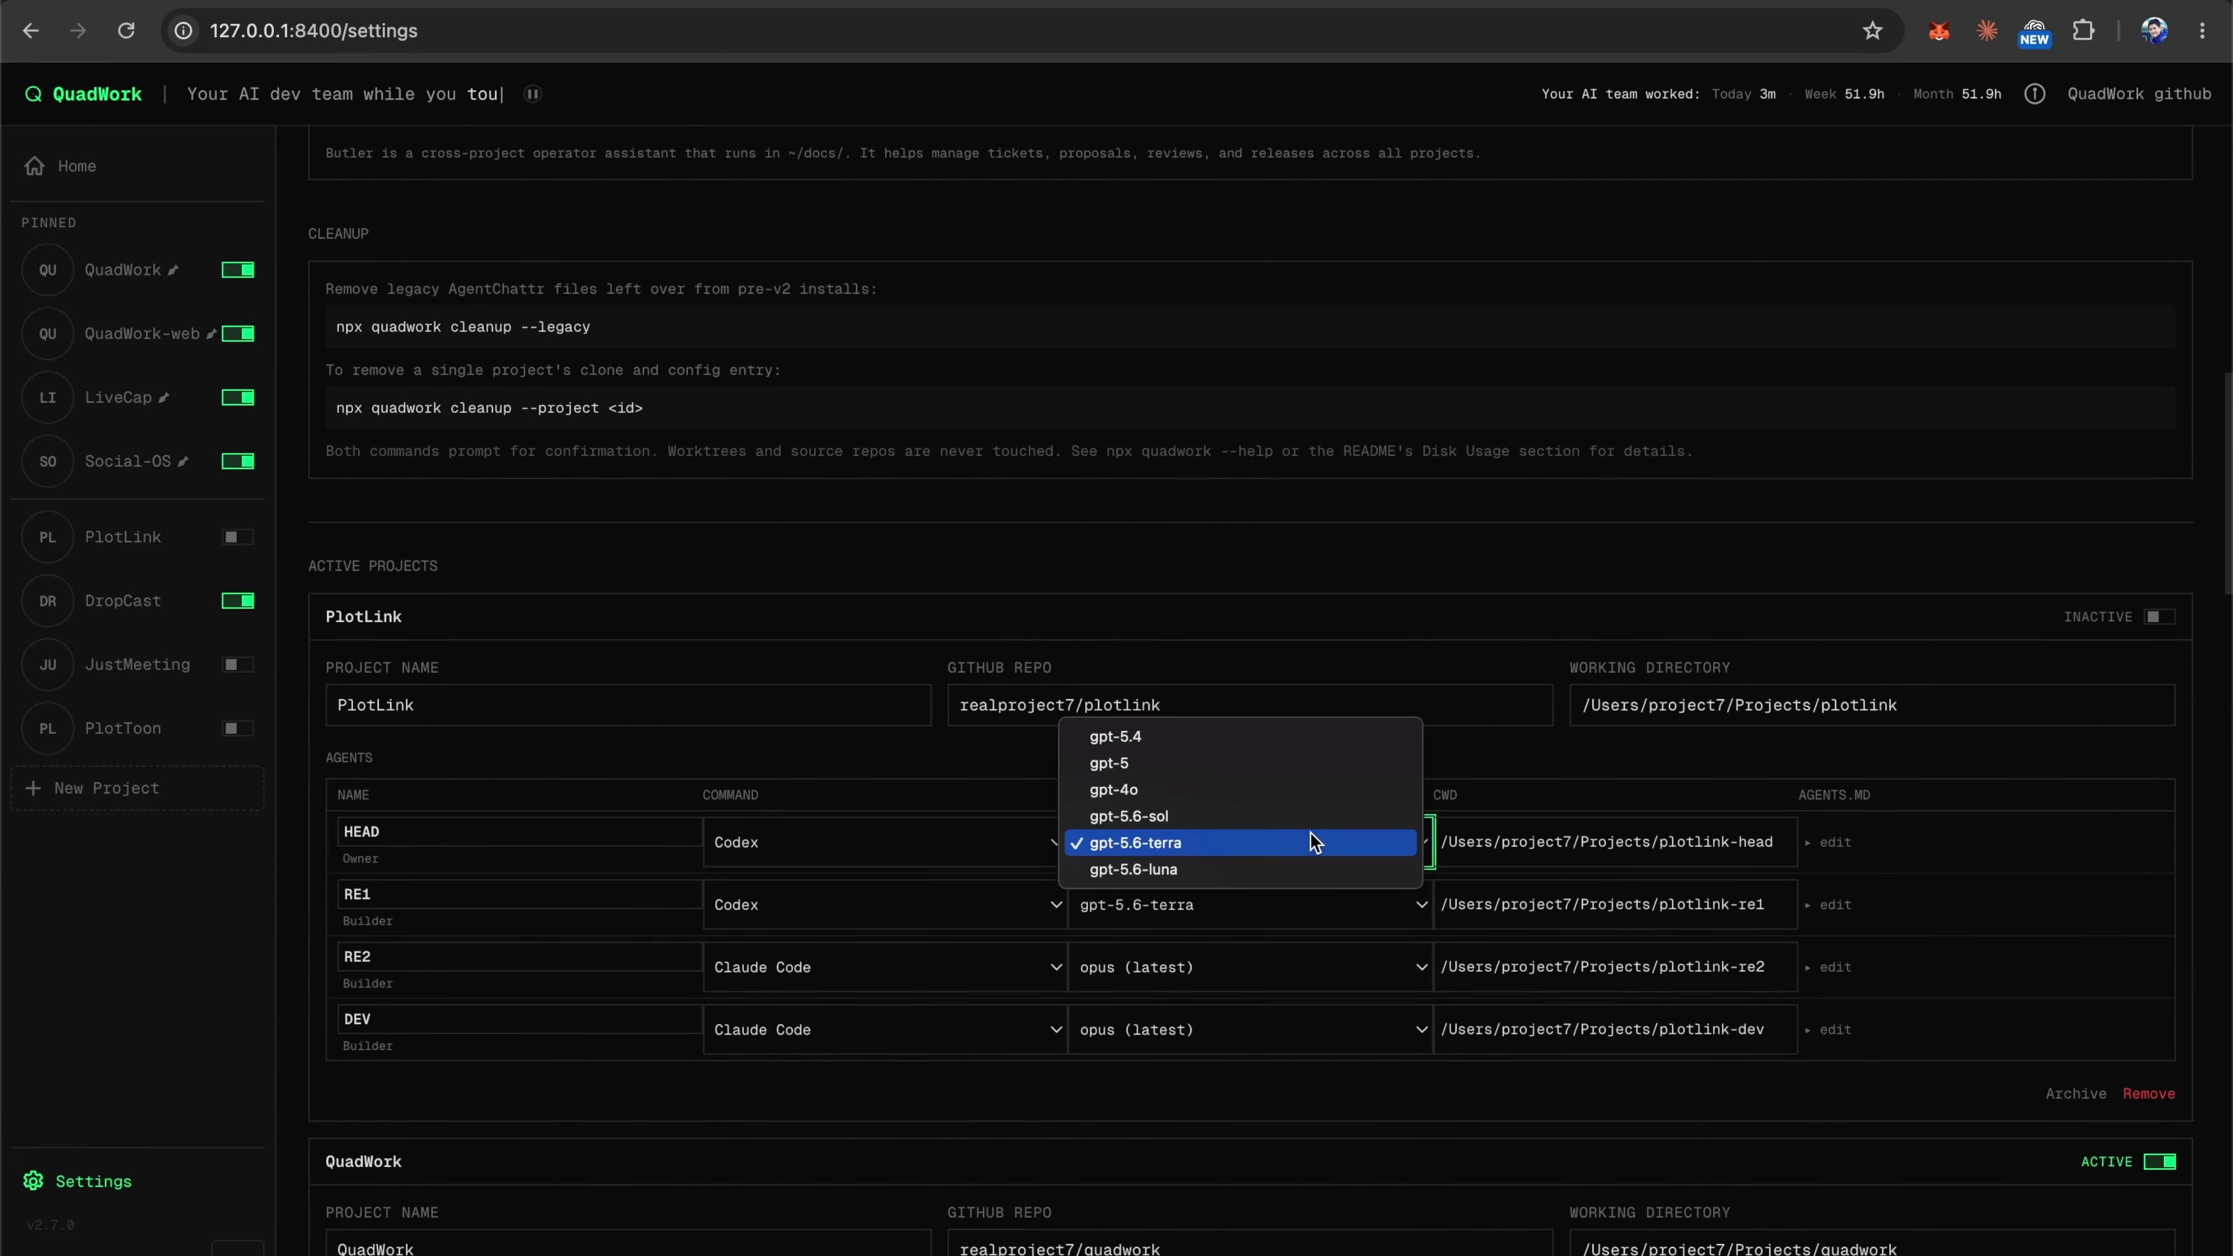
Task: Click the New Project button
Action: pos(138,788)
